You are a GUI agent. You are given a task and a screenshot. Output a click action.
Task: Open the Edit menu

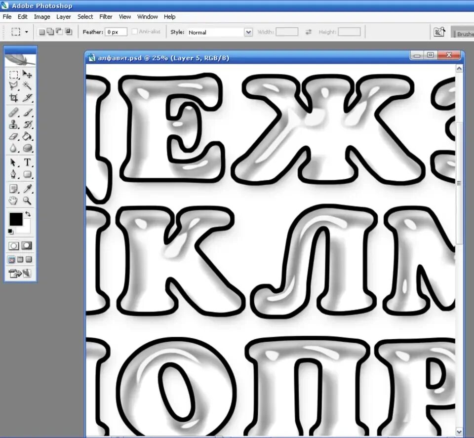pyautogui.click(x=22, y=17)
